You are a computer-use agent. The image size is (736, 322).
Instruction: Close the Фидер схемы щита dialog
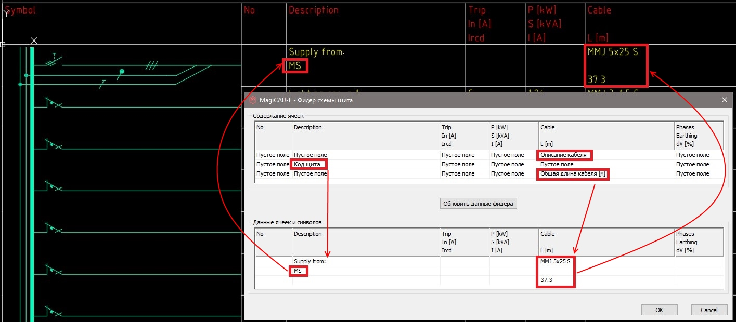click(724, 100)
